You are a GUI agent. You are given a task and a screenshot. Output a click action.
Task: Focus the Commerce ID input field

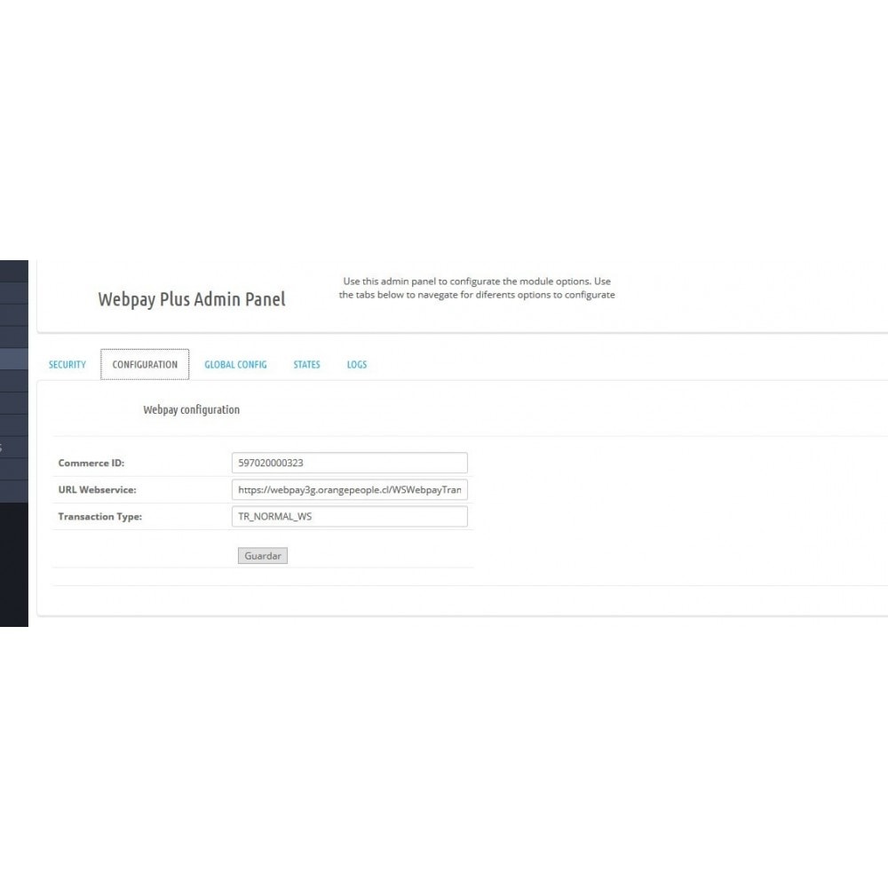[x=349, y=463]
